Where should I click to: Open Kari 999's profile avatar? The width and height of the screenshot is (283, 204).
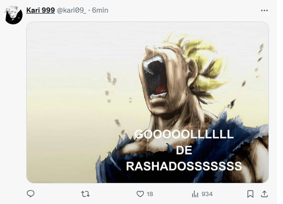[14, 15]
